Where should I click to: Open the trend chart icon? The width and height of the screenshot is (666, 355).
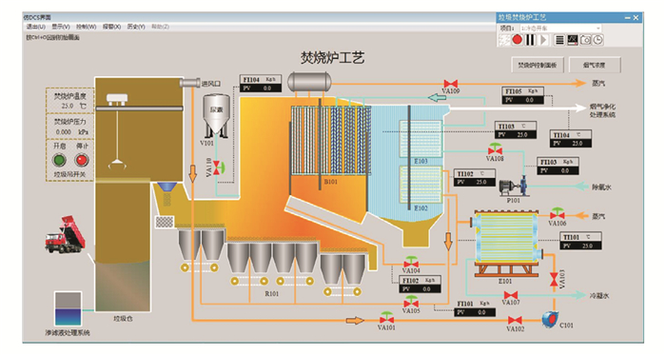click(573, 40)
